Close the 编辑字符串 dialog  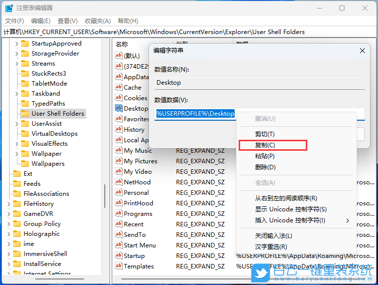click(362, 51)
